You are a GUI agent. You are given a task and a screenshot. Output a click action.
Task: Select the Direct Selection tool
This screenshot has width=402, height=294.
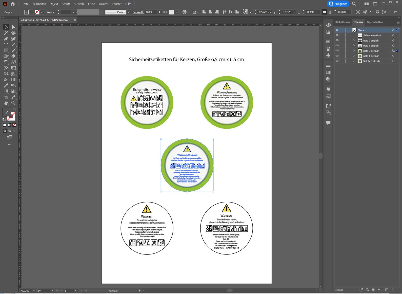click(13, 27)
